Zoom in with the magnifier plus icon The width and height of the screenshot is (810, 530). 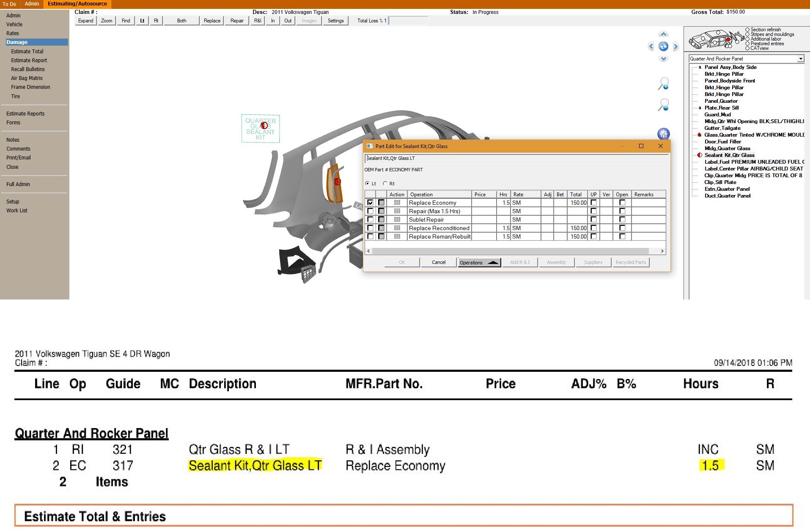coord(663,83)
